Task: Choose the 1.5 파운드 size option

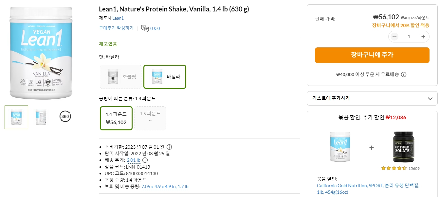Action: point(150,118)
